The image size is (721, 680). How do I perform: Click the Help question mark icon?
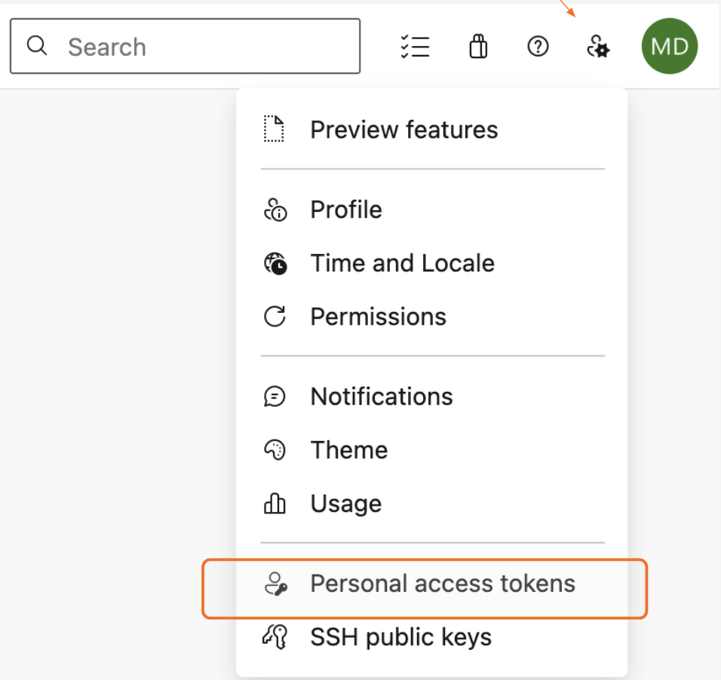click(x=538, y=47)
